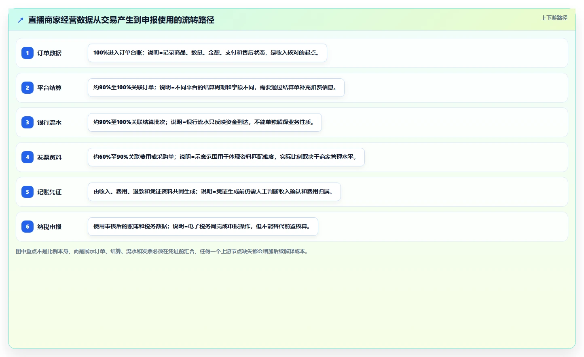Select the 纳税申报 label
The height and width of the screenshot is (357, 584).
[49, 227]
